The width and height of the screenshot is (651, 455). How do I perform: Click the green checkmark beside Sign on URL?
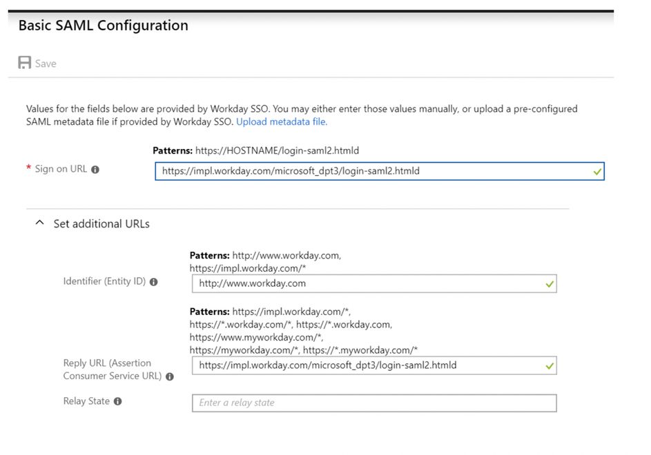click(x=598, y=171)
